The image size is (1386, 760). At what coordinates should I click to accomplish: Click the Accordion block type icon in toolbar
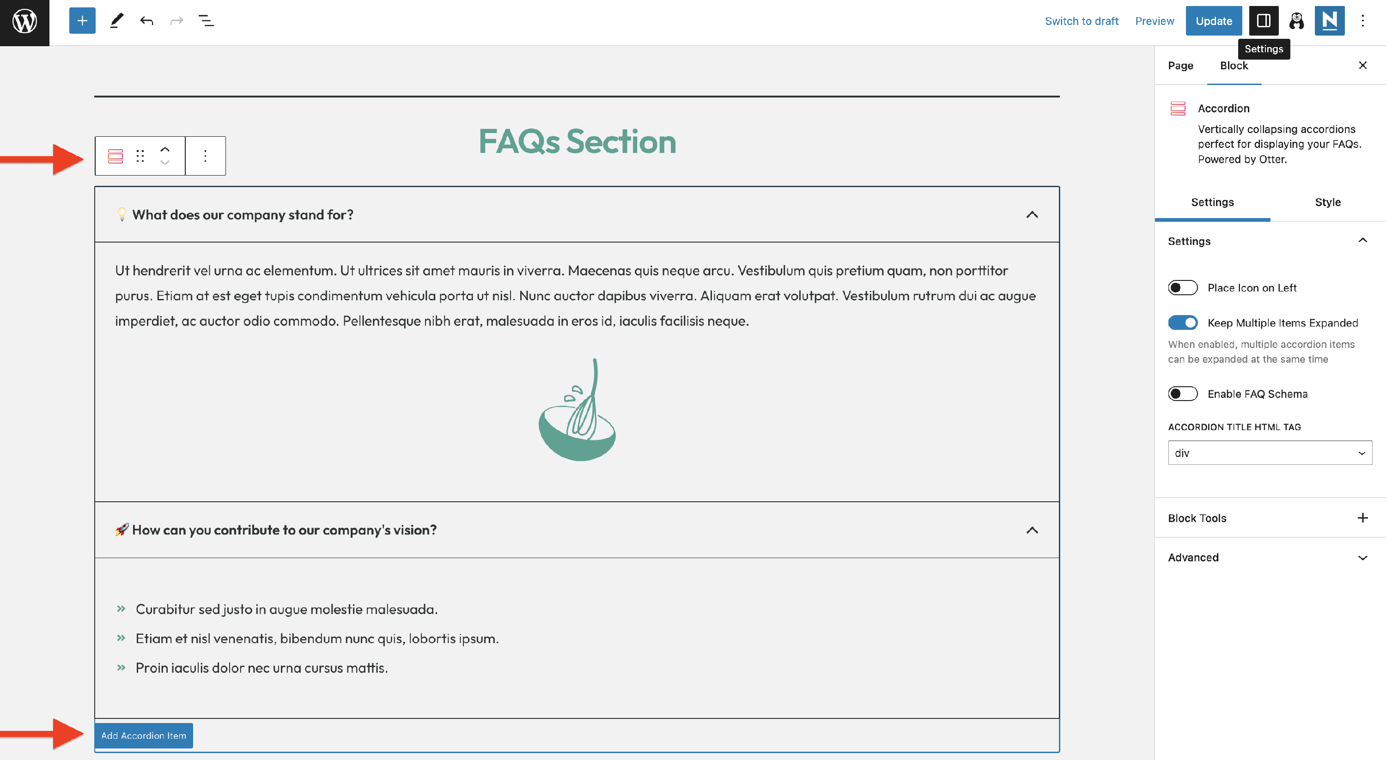pos(115,156)
